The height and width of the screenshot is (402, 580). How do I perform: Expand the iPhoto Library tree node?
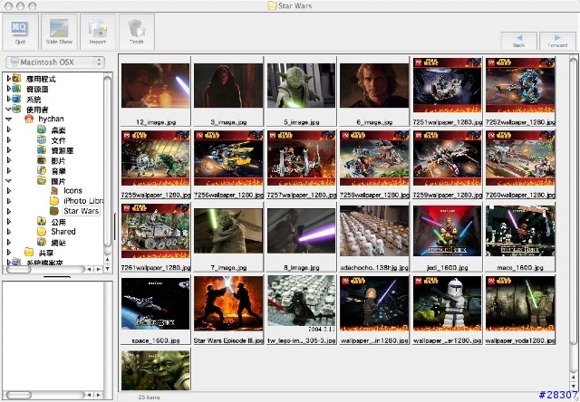(8, 201)
